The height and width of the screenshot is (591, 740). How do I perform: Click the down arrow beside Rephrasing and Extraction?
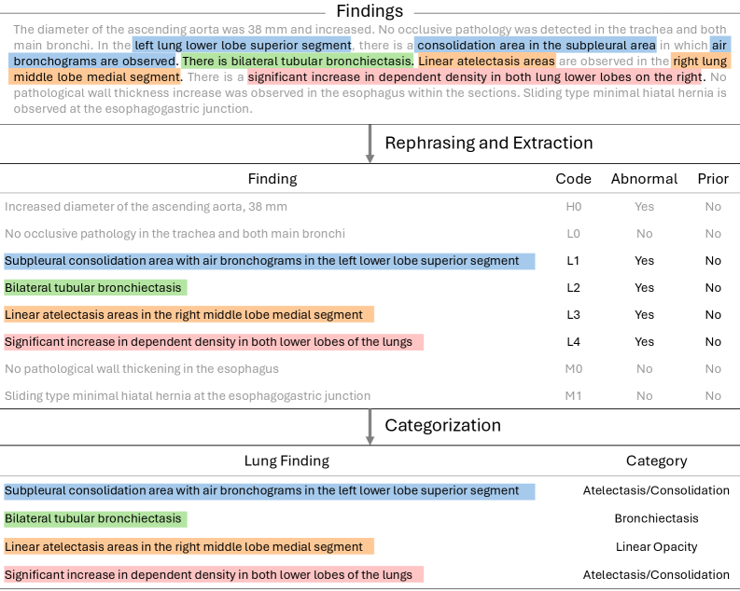pyautogui.click(x=370, y=144)
